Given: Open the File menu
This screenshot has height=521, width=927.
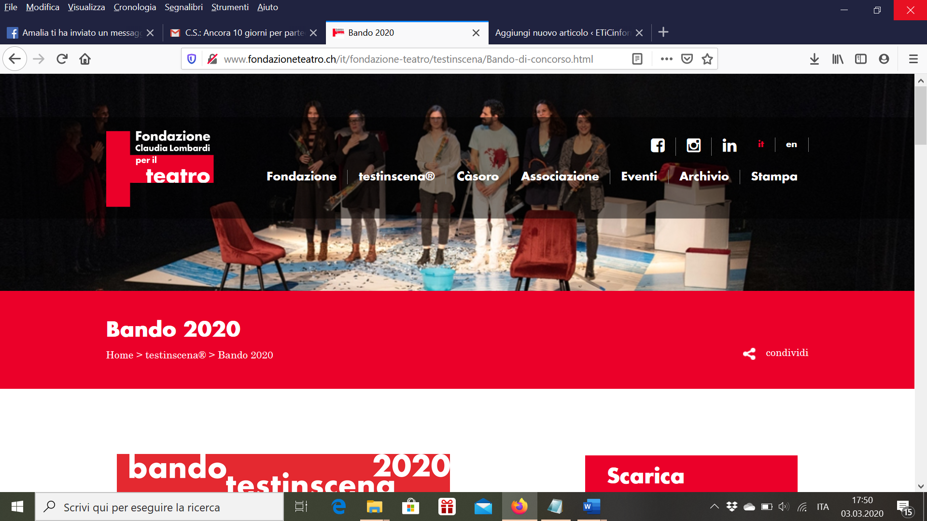Looking at the screenshot, I should click(11, 7).
